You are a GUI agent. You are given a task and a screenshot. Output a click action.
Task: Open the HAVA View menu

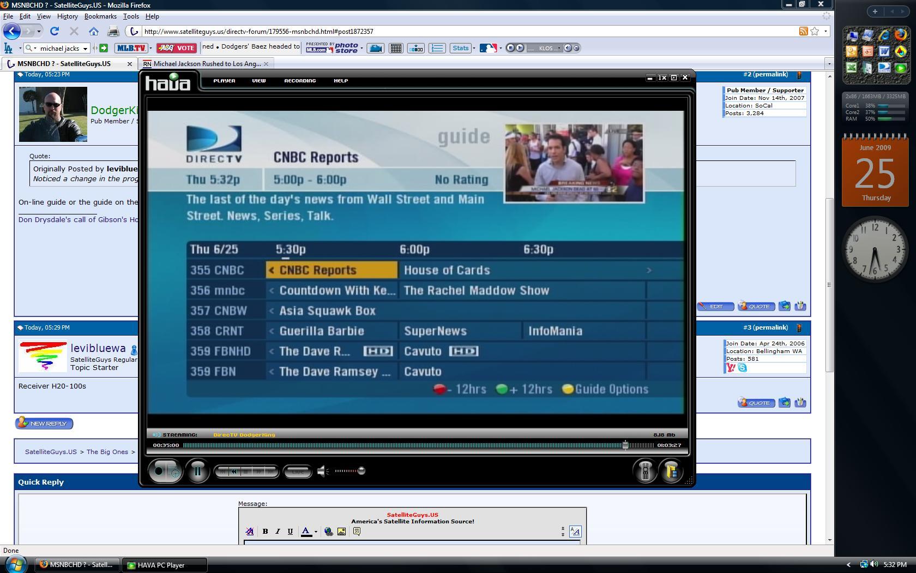coord(258,80)
